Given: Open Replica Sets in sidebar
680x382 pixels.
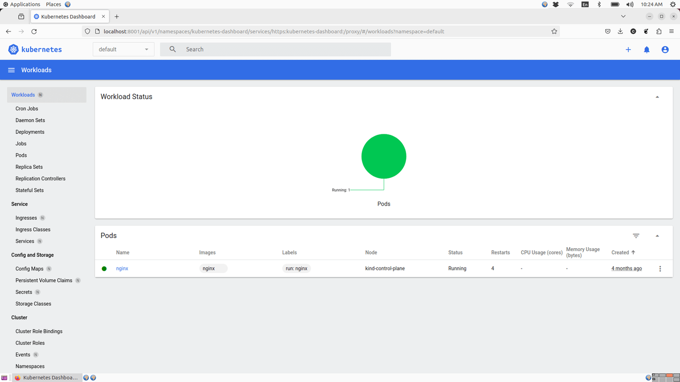Looking at the screenshot, I should (x=29, y=167).
